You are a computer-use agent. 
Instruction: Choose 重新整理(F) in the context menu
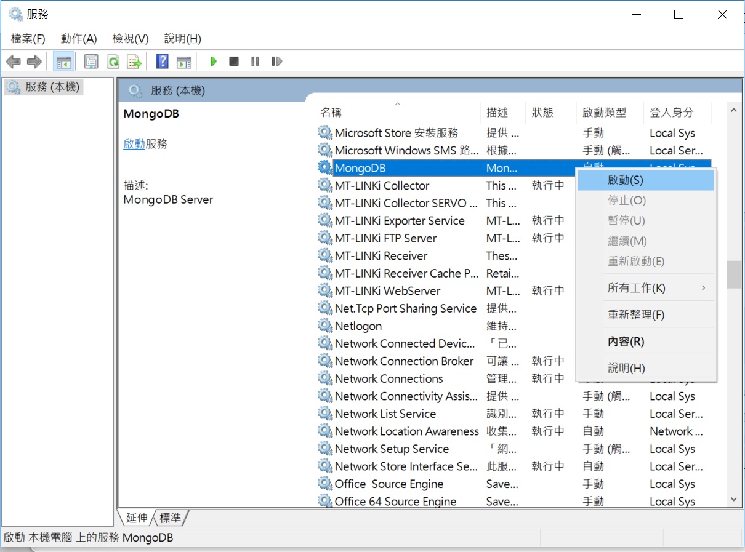pos(636,315)
